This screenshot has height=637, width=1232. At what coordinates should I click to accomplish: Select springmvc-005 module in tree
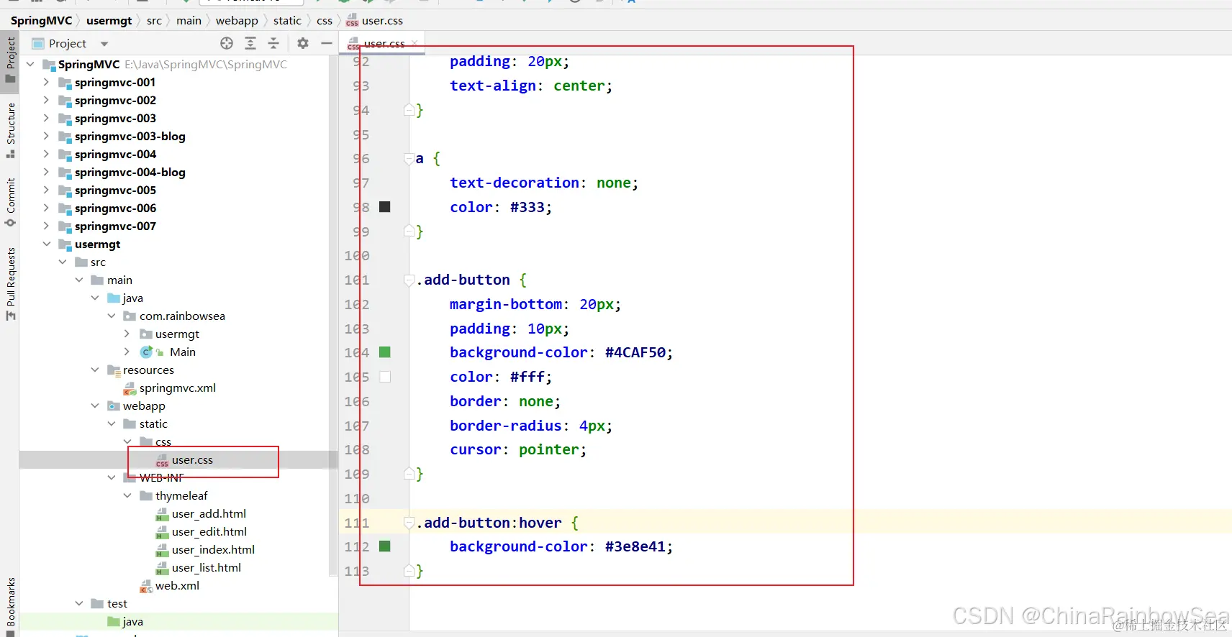point(115,190)
